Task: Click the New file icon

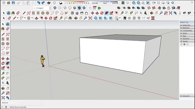Action: pyautogui.click(x=4, y=3)
